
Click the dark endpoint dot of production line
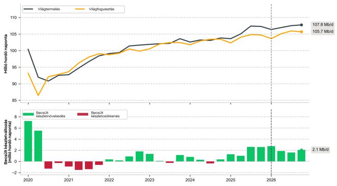click(x=301, y=25)
